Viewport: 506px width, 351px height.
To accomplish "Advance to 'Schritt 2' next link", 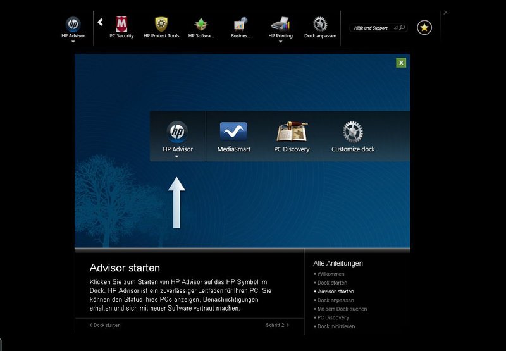I will coord(277,325).
